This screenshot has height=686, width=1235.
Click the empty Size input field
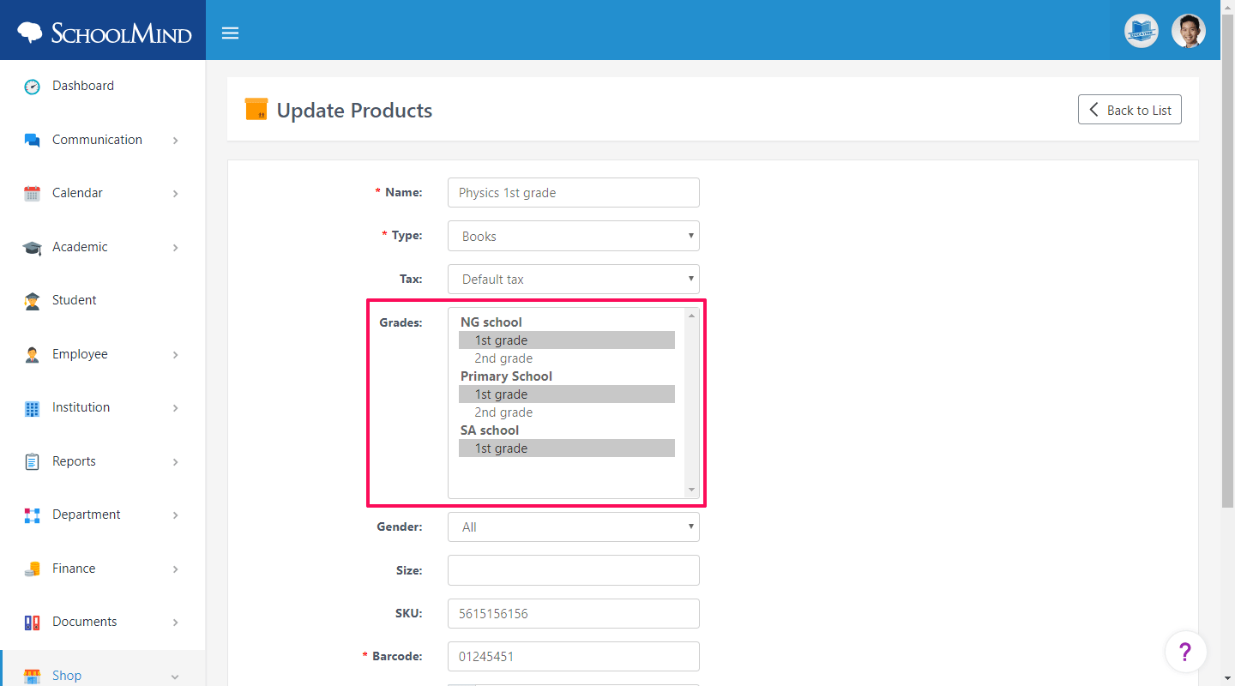click(x=574, y=570)
